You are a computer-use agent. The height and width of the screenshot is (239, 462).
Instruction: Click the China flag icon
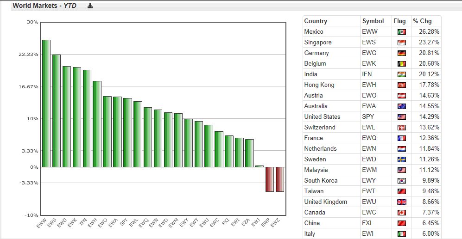(x=402, y=223)
